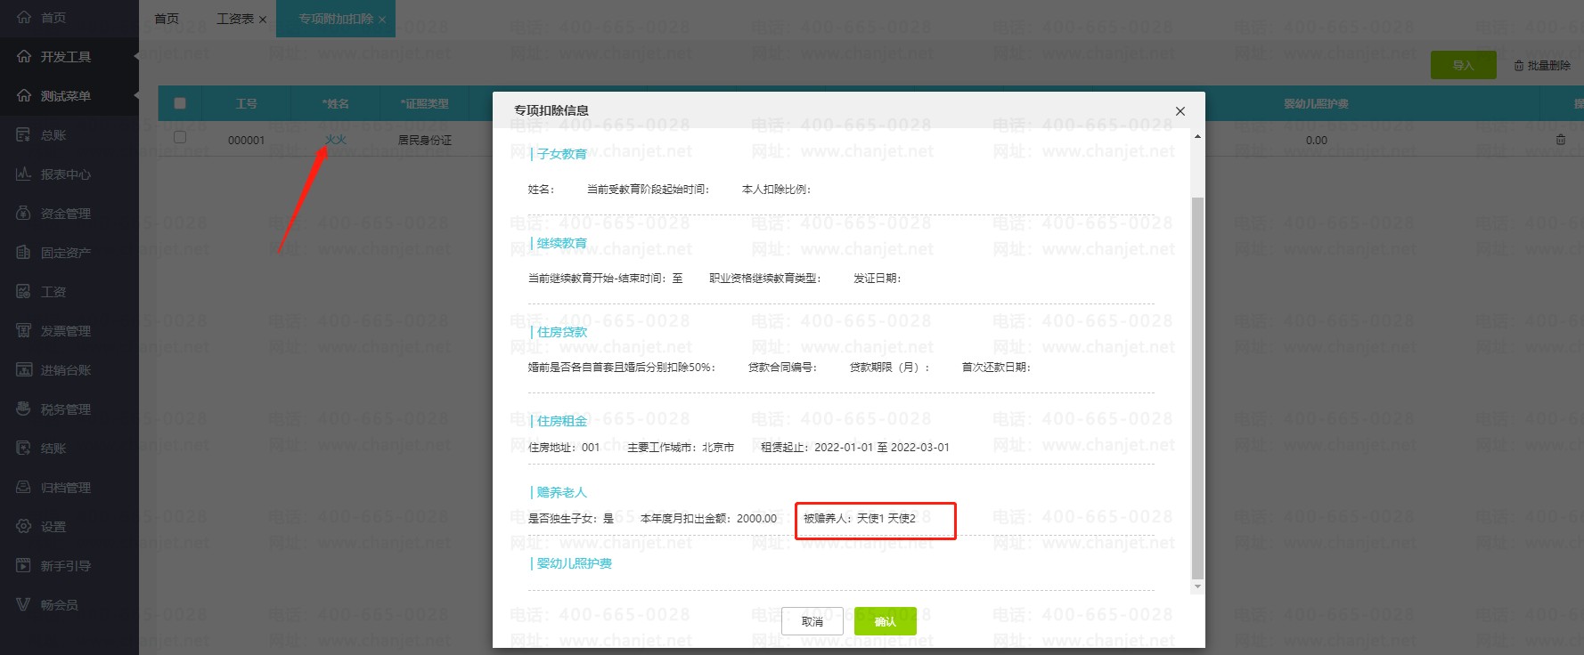Close the 工资表 tab with its X

pyautogui.click(x=263, y=20)
